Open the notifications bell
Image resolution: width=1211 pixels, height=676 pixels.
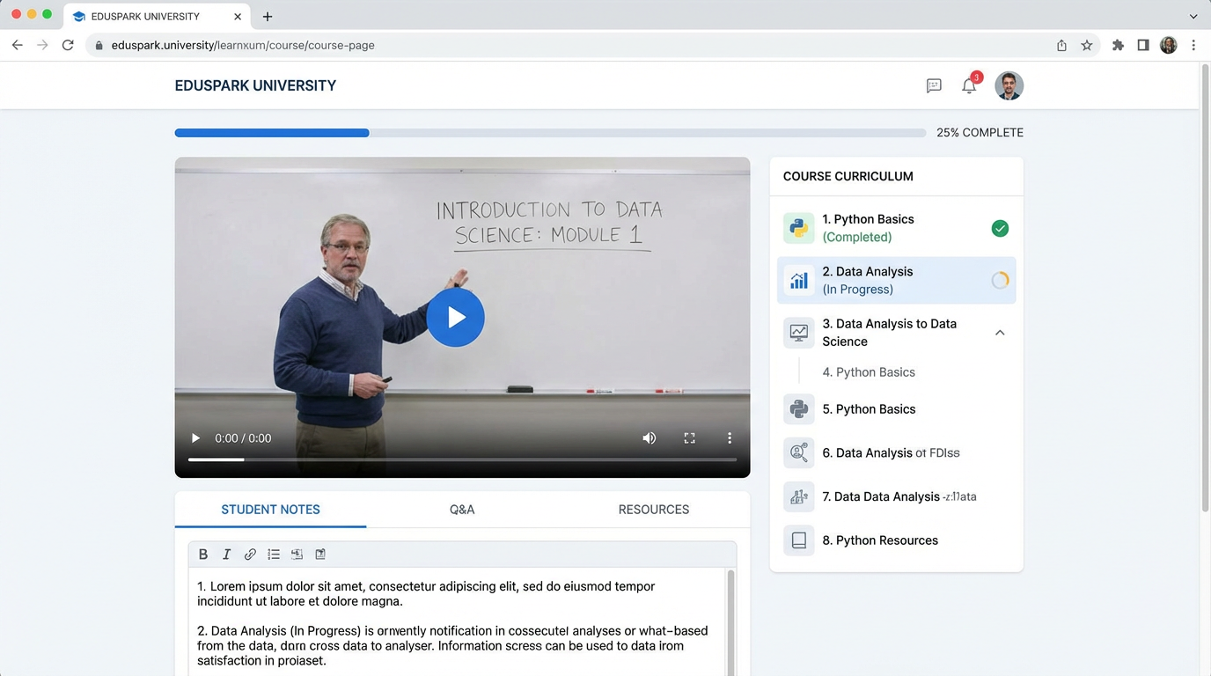click(968, 85)
